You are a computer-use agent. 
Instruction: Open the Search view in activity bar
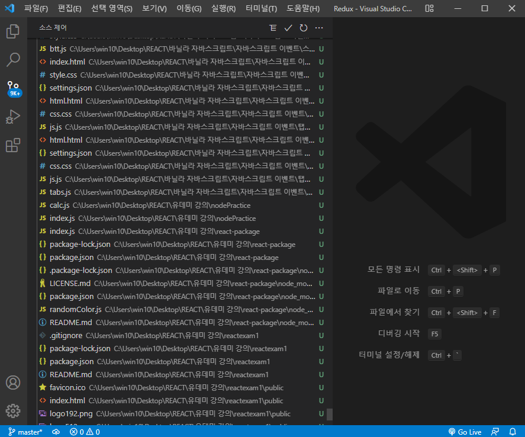pyautogui.click(x=13, y=60)
